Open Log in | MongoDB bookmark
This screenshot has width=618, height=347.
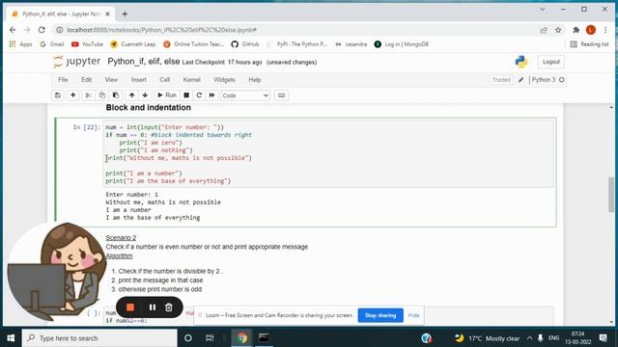(x=402, y=44)
